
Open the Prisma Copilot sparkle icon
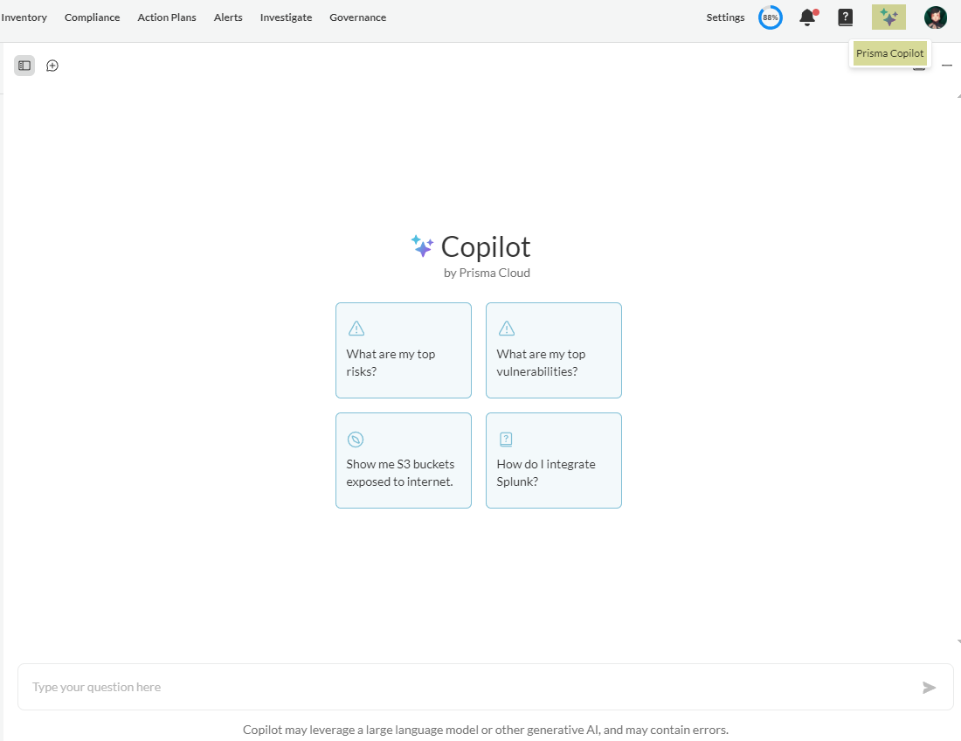888,17
